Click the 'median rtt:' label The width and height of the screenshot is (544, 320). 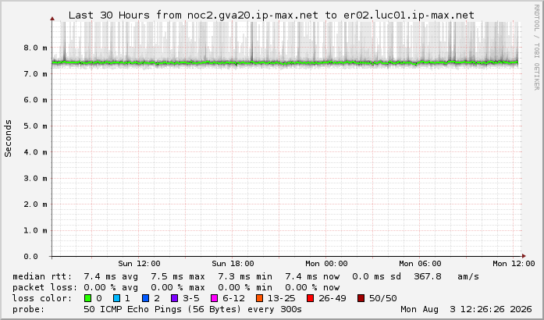42,276
